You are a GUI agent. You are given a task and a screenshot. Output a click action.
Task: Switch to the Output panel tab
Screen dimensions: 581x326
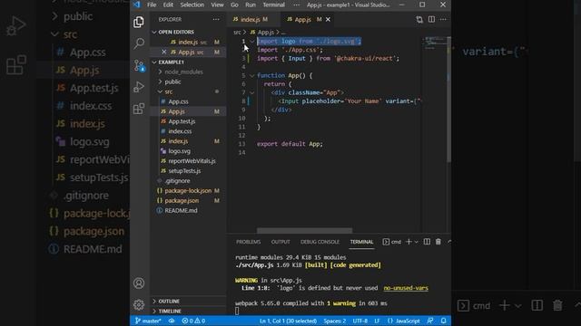pyautogui.click(x=281, y=242)
